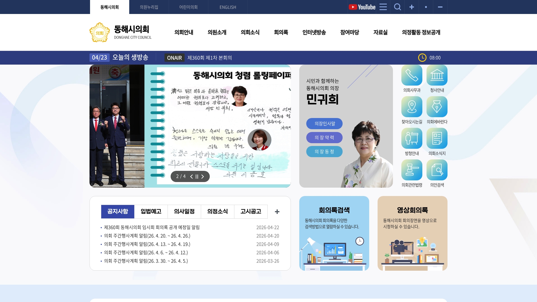Click the 의장동정 button
Image resolution: width=537 pixels, height=302 pixels.
click(x=324, y=152)
